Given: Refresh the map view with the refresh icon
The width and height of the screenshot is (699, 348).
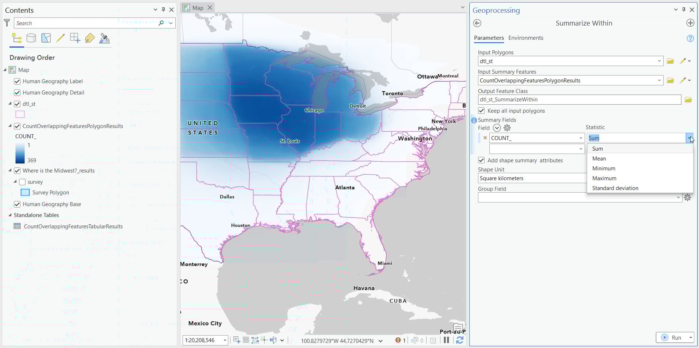Looking at the screenshot, I should pyautogui.click(x=460, y=340).
